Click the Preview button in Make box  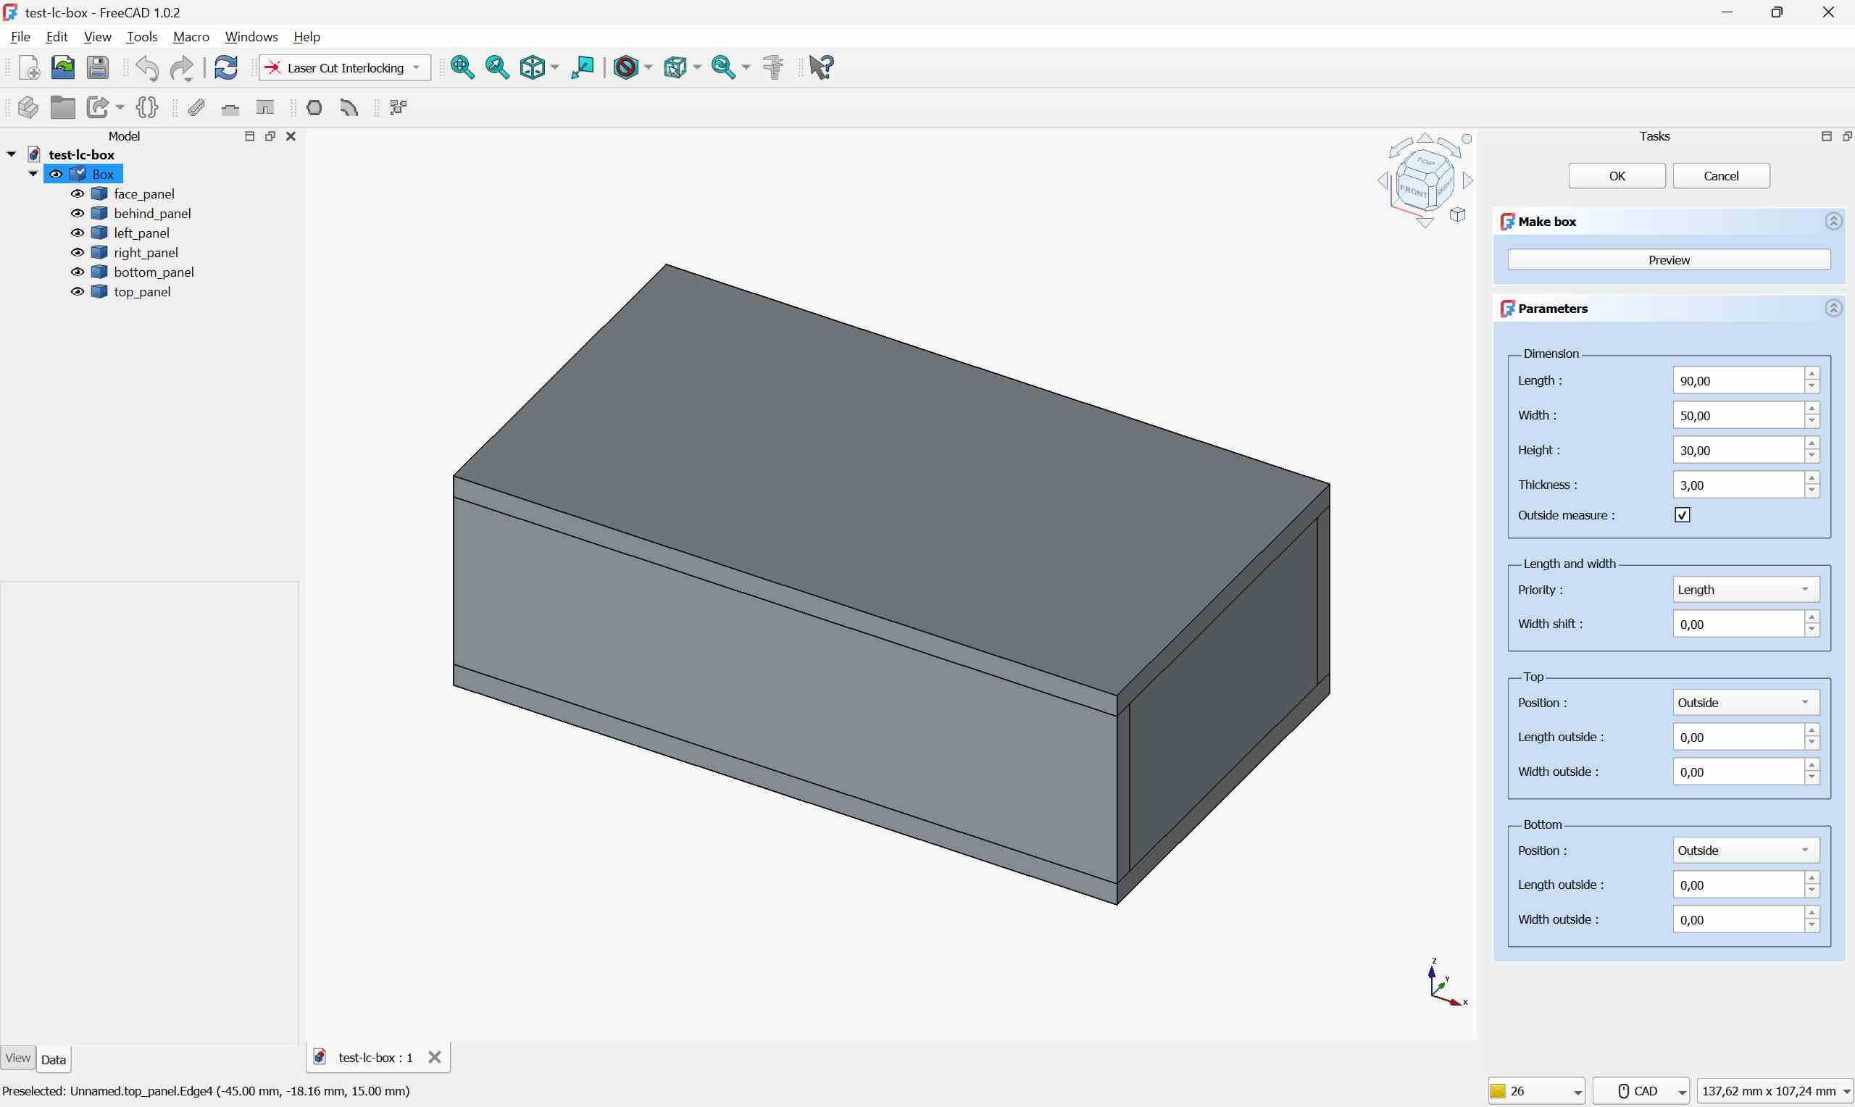click(1669, 259)
